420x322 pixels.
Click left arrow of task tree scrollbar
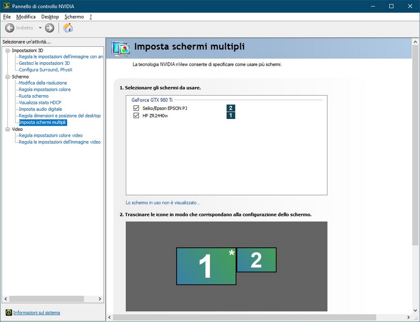(6, 299)
